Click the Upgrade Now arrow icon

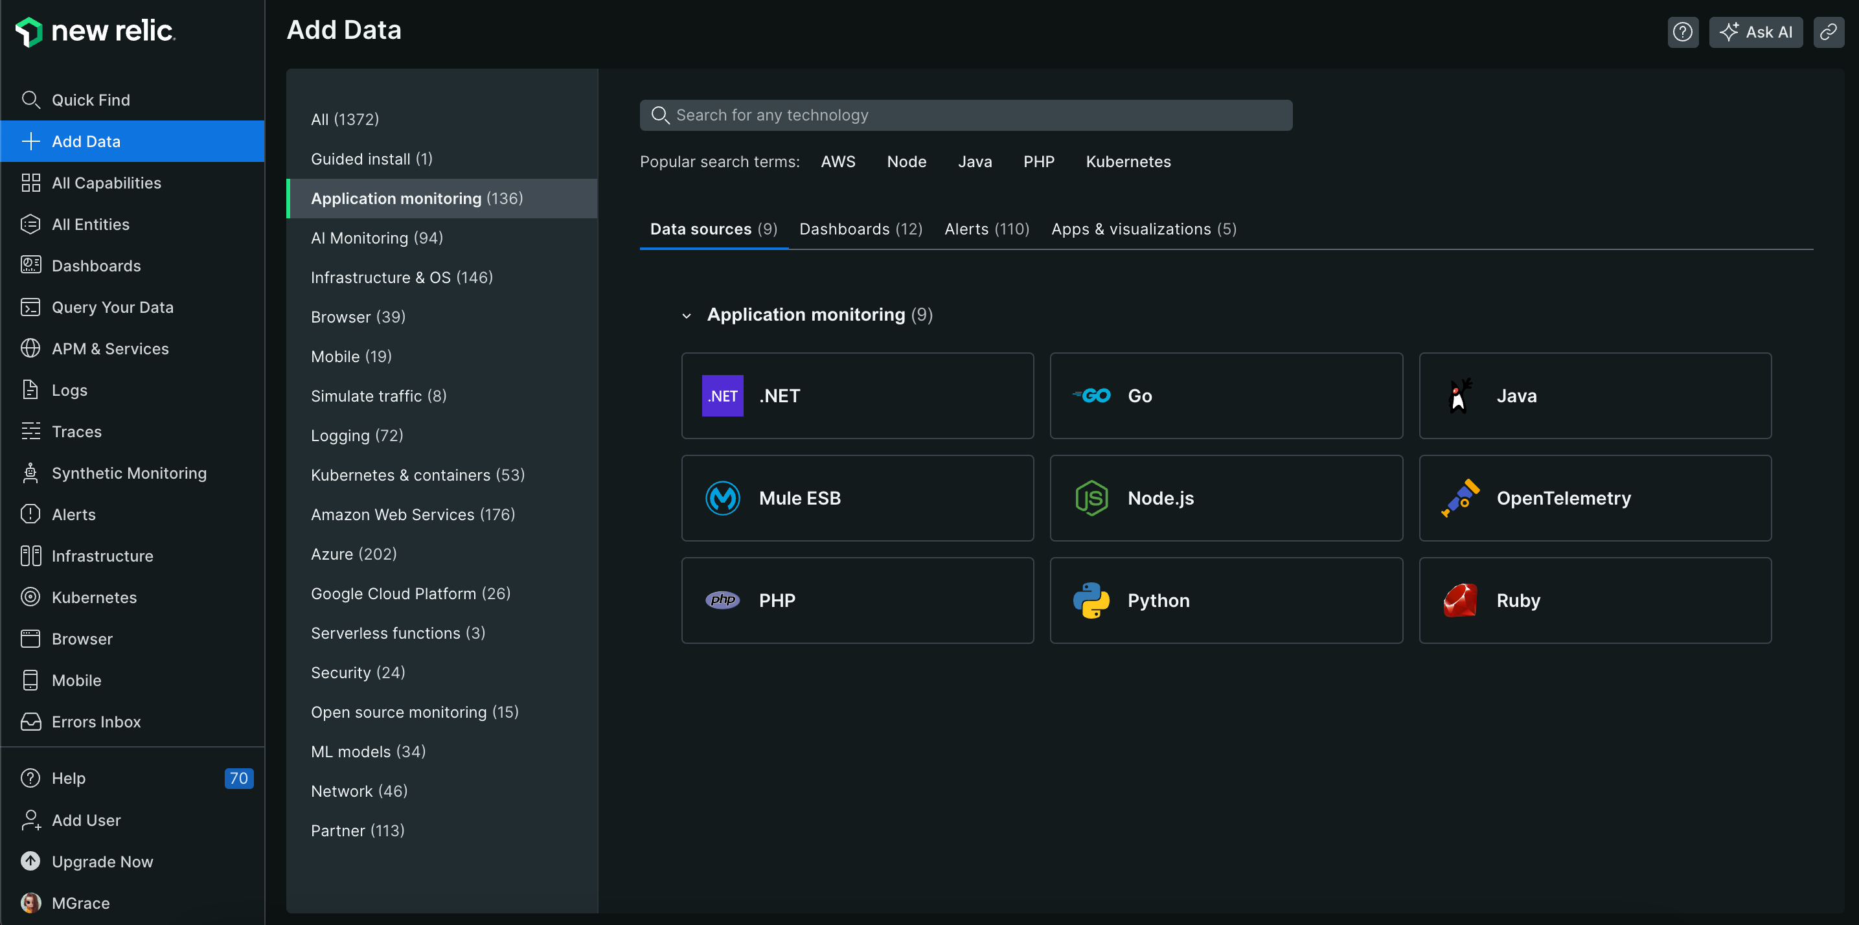click(30, 862)
